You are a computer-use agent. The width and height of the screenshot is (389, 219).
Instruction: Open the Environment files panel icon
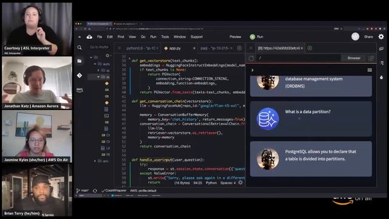pyautogui.click(x=80, y=61)
